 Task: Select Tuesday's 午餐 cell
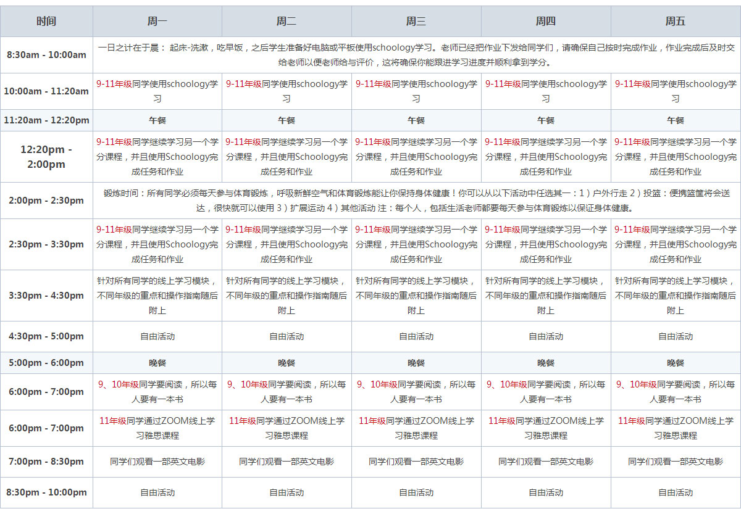[x=287, y=120]
